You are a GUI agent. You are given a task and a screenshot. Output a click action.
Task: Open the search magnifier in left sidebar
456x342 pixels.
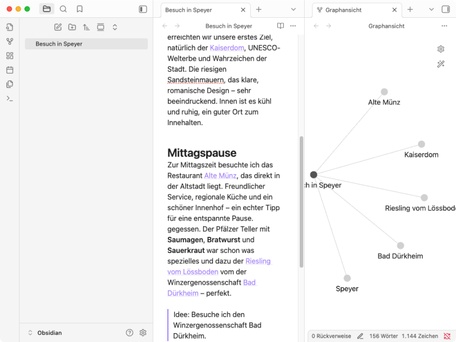tap(63, 9)
